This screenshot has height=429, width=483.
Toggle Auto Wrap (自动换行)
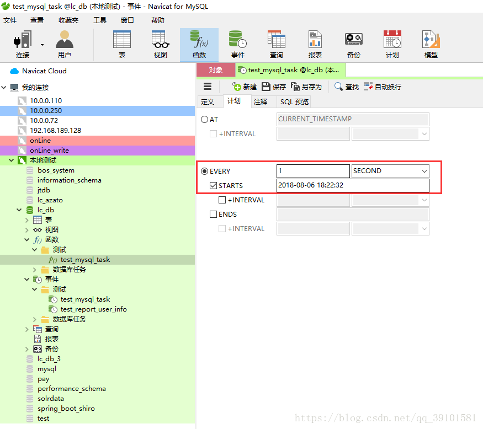pyautogui.click(x=383, y=87)
